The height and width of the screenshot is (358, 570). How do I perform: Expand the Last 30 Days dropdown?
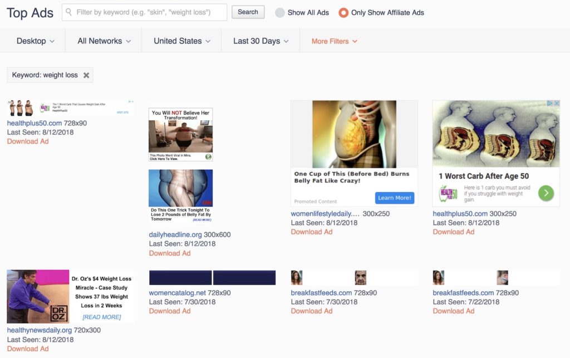pos(261,41)
